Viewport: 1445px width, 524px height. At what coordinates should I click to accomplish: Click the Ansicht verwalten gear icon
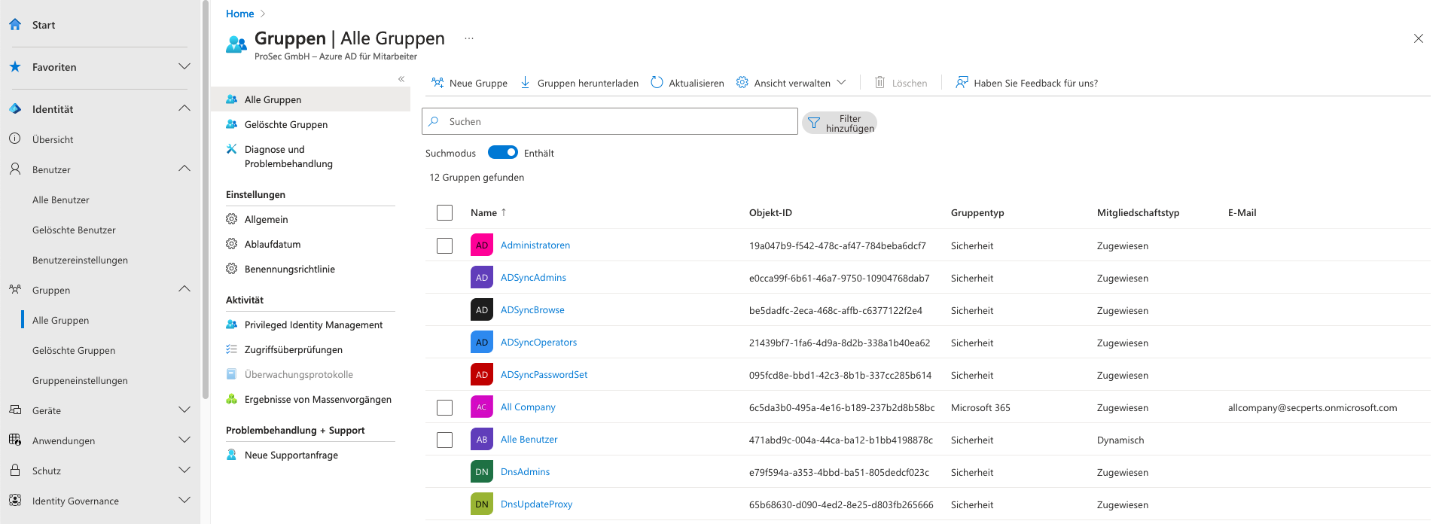click(x=742, y=83)
